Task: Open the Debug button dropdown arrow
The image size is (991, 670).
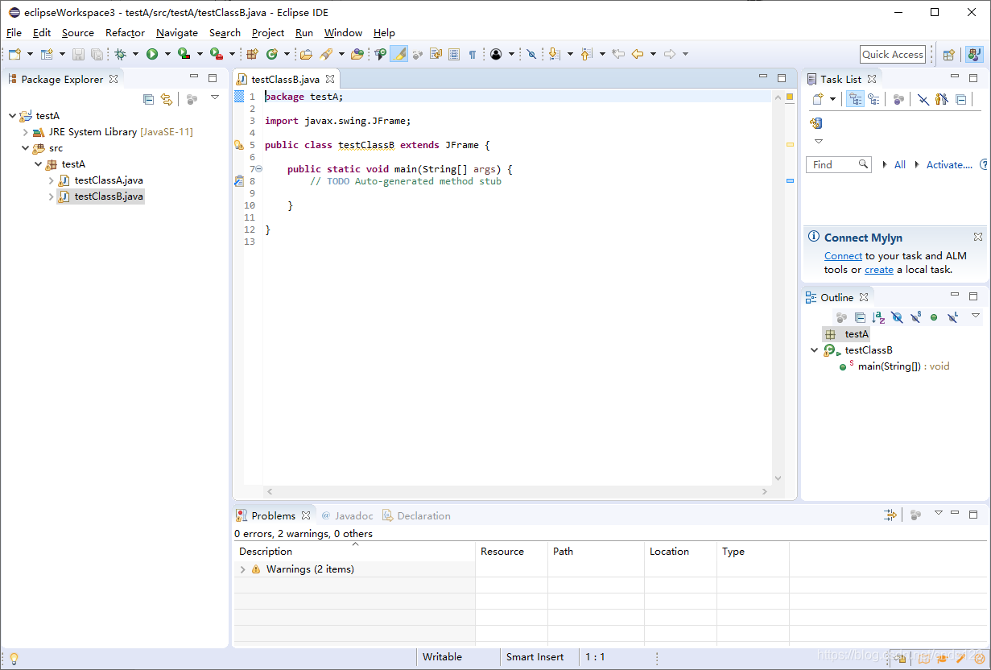Action: [x=135, y=54]
